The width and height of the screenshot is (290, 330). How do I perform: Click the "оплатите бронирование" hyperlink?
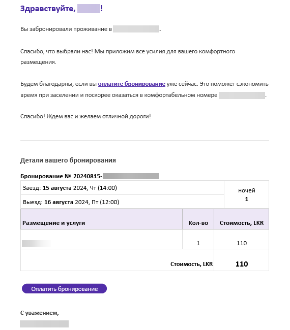coord(131,84)
